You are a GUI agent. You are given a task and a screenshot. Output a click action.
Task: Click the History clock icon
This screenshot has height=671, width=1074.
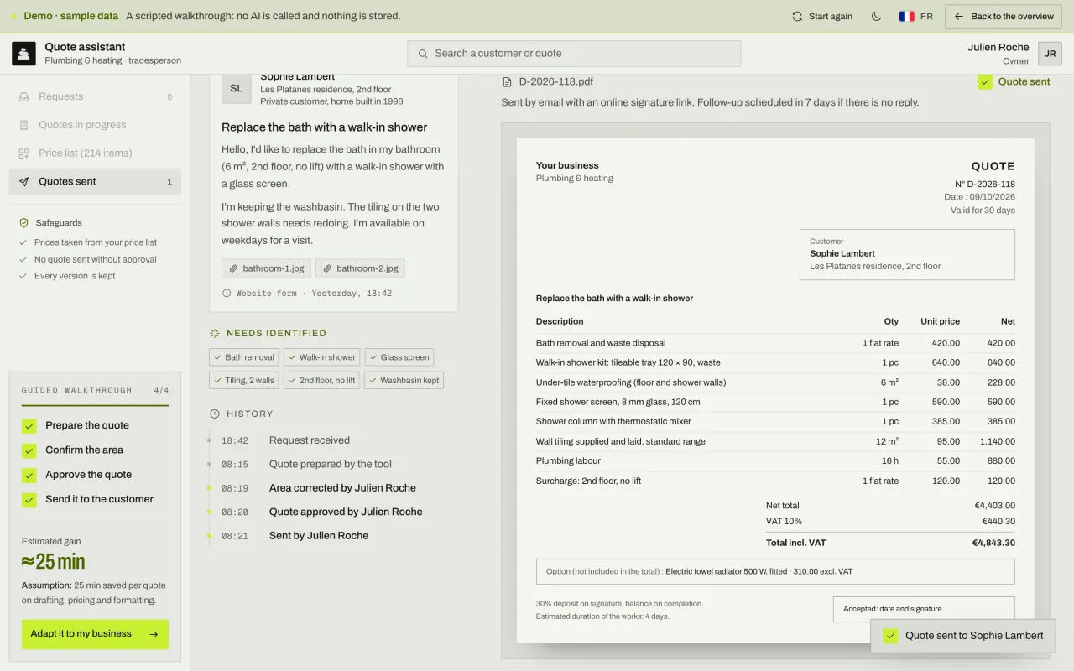tap(215, 414)
